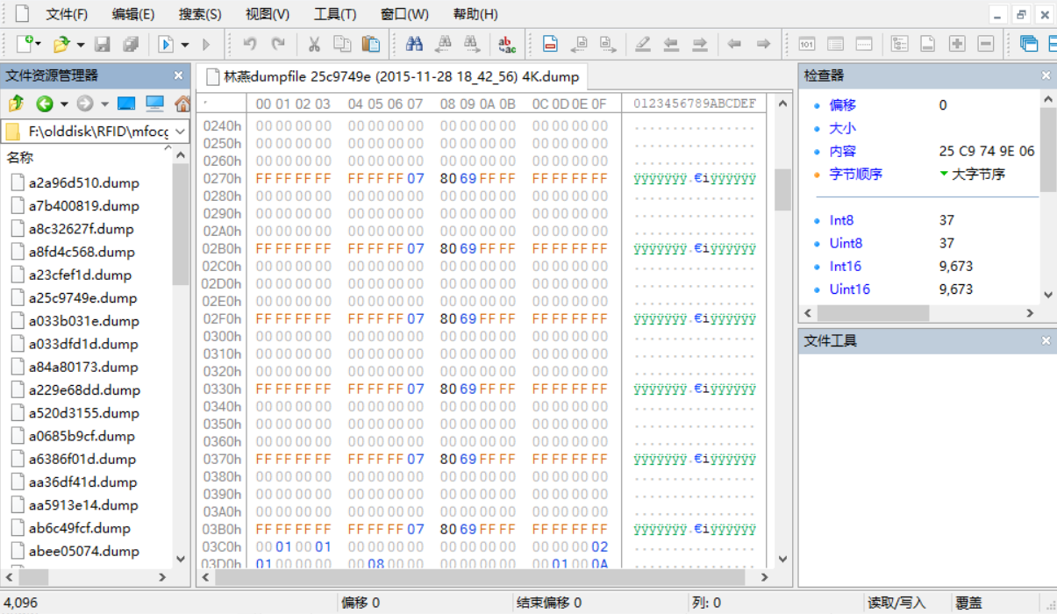Close the 文件资源管理器 panel
Viewport: 1057px width, 614px height.
click(x=178, y=75)
